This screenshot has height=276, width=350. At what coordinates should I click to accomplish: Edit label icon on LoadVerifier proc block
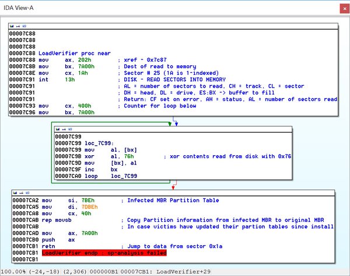pyautogui.click(x=18, y=26)
